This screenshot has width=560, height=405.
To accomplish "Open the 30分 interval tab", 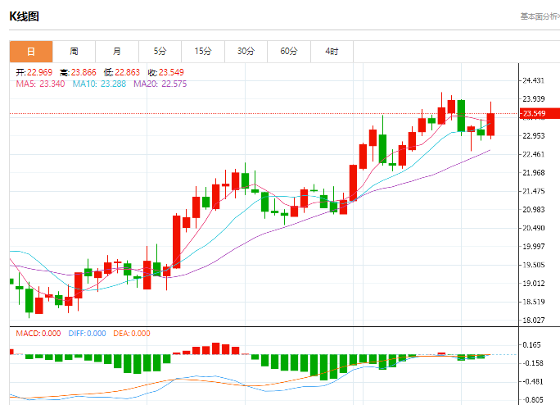I will click(246, 52).
